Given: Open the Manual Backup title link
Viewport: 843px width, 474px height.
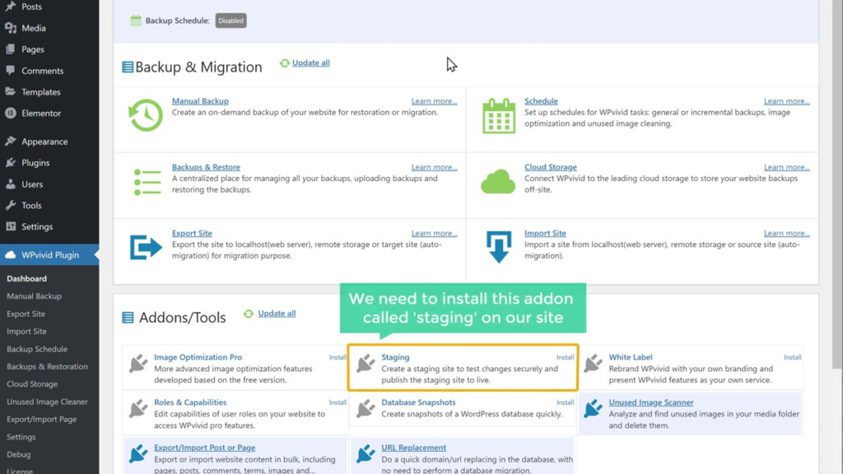Looking at the screenshot, I should pos(200,101).
